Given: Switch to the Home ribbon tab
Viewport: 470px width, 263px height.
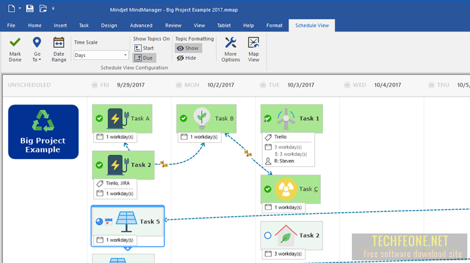Looking at the screenshot, I should click(35, 25).
